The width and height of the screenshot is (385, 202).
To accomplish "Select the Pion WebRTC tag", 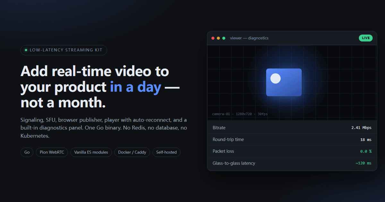I will pyautogui.click(x=52, y=152).
